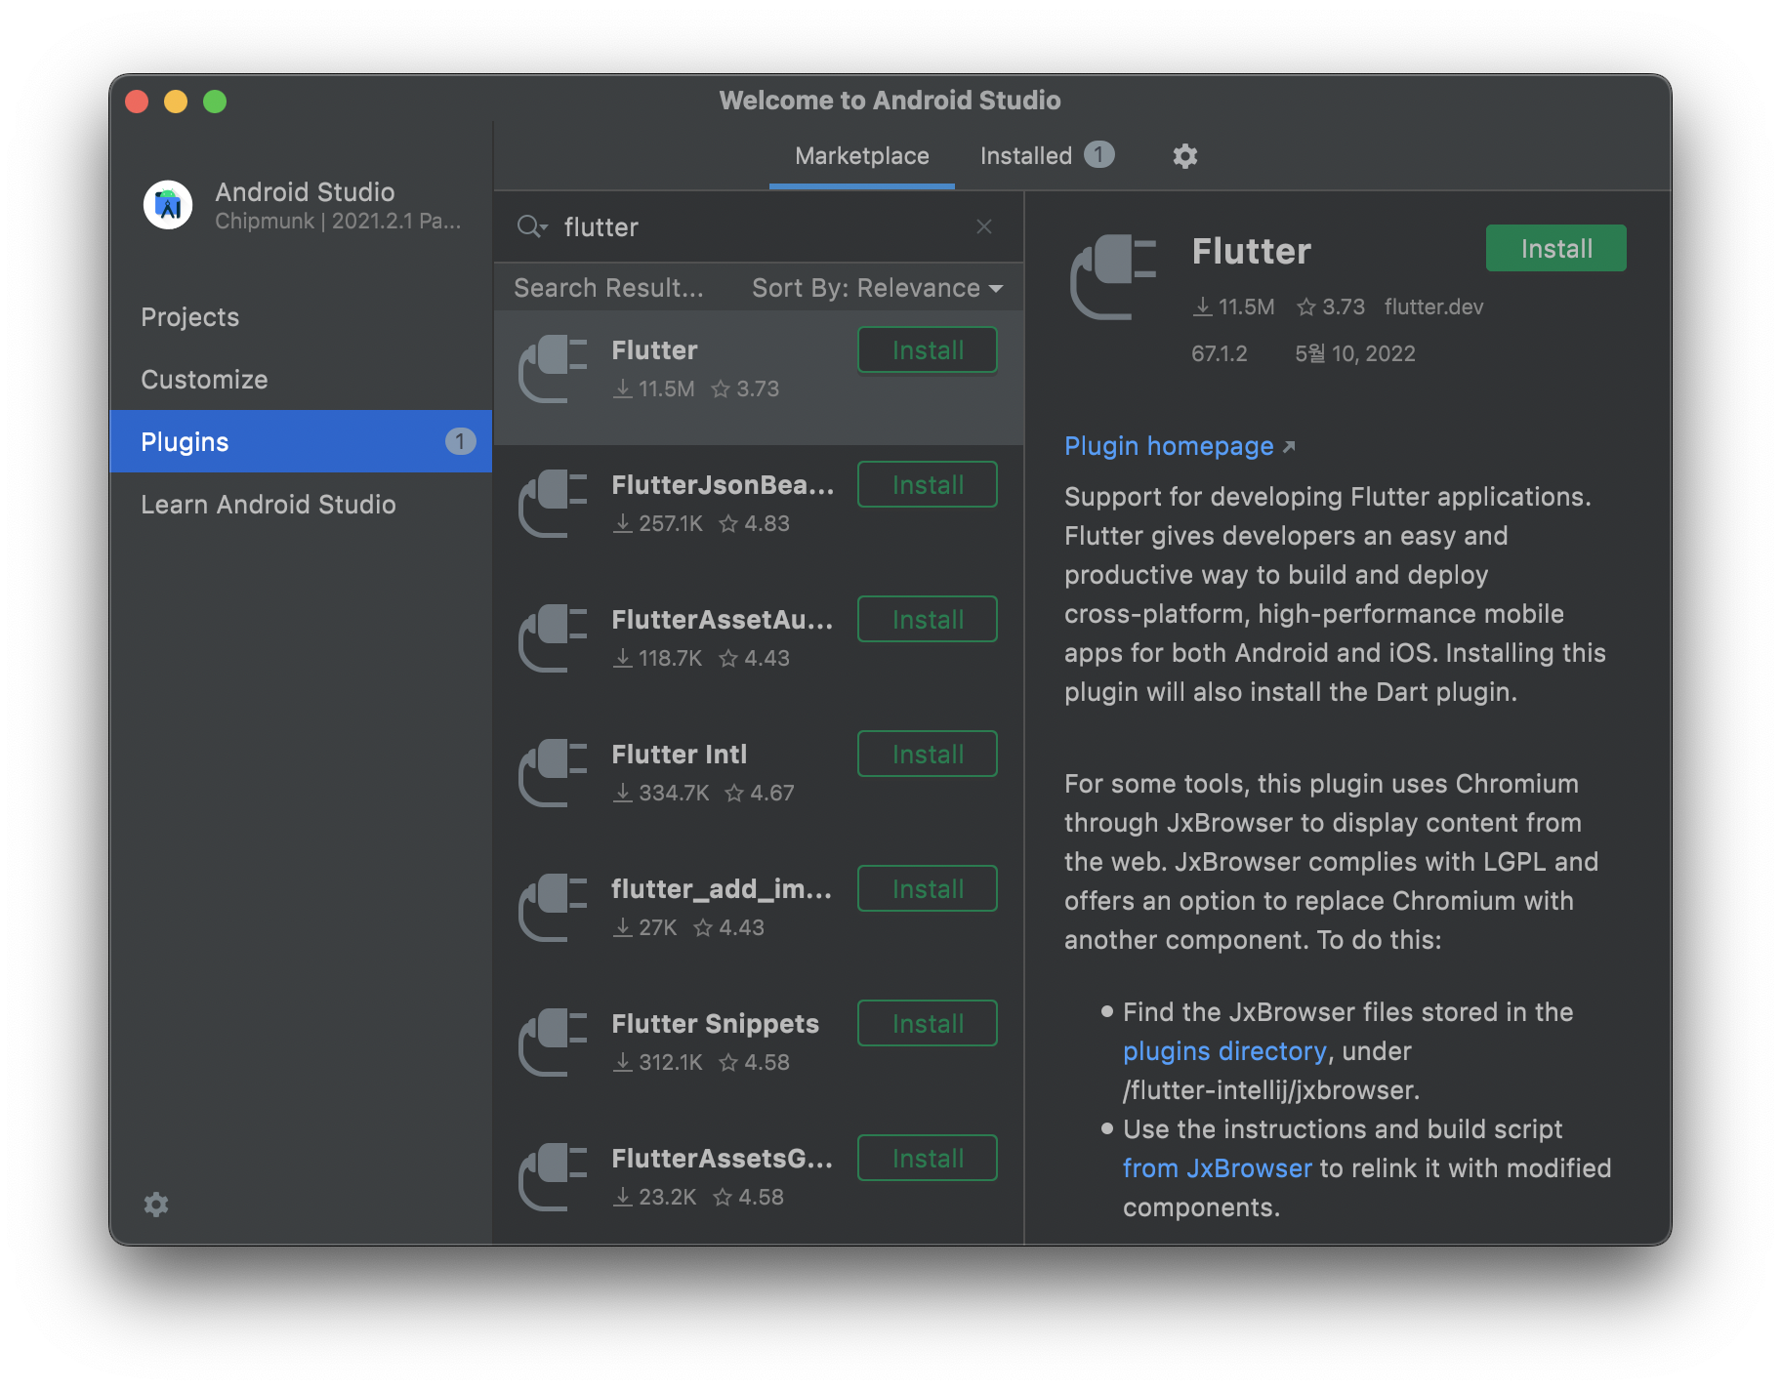Click the green Install button in details
The height and width of the screenshot is (1390, 1781).
pos(1556,249)
